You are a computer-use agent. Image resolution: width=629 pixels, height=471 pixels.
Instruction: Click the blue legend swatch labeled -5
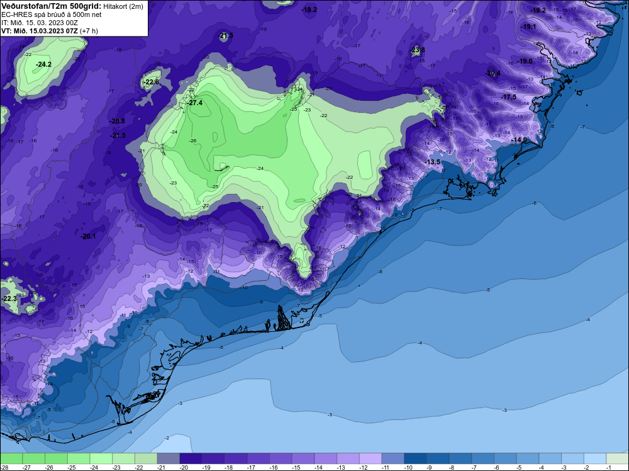pyautogui.click(x=528, y=458)
